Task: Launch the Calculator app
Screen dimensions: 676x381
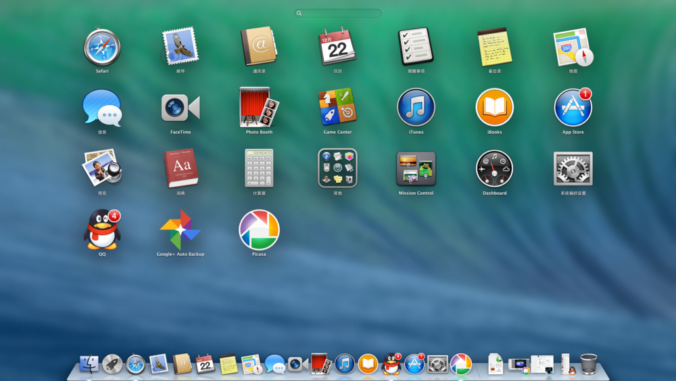Action: [x=259, y=169]
